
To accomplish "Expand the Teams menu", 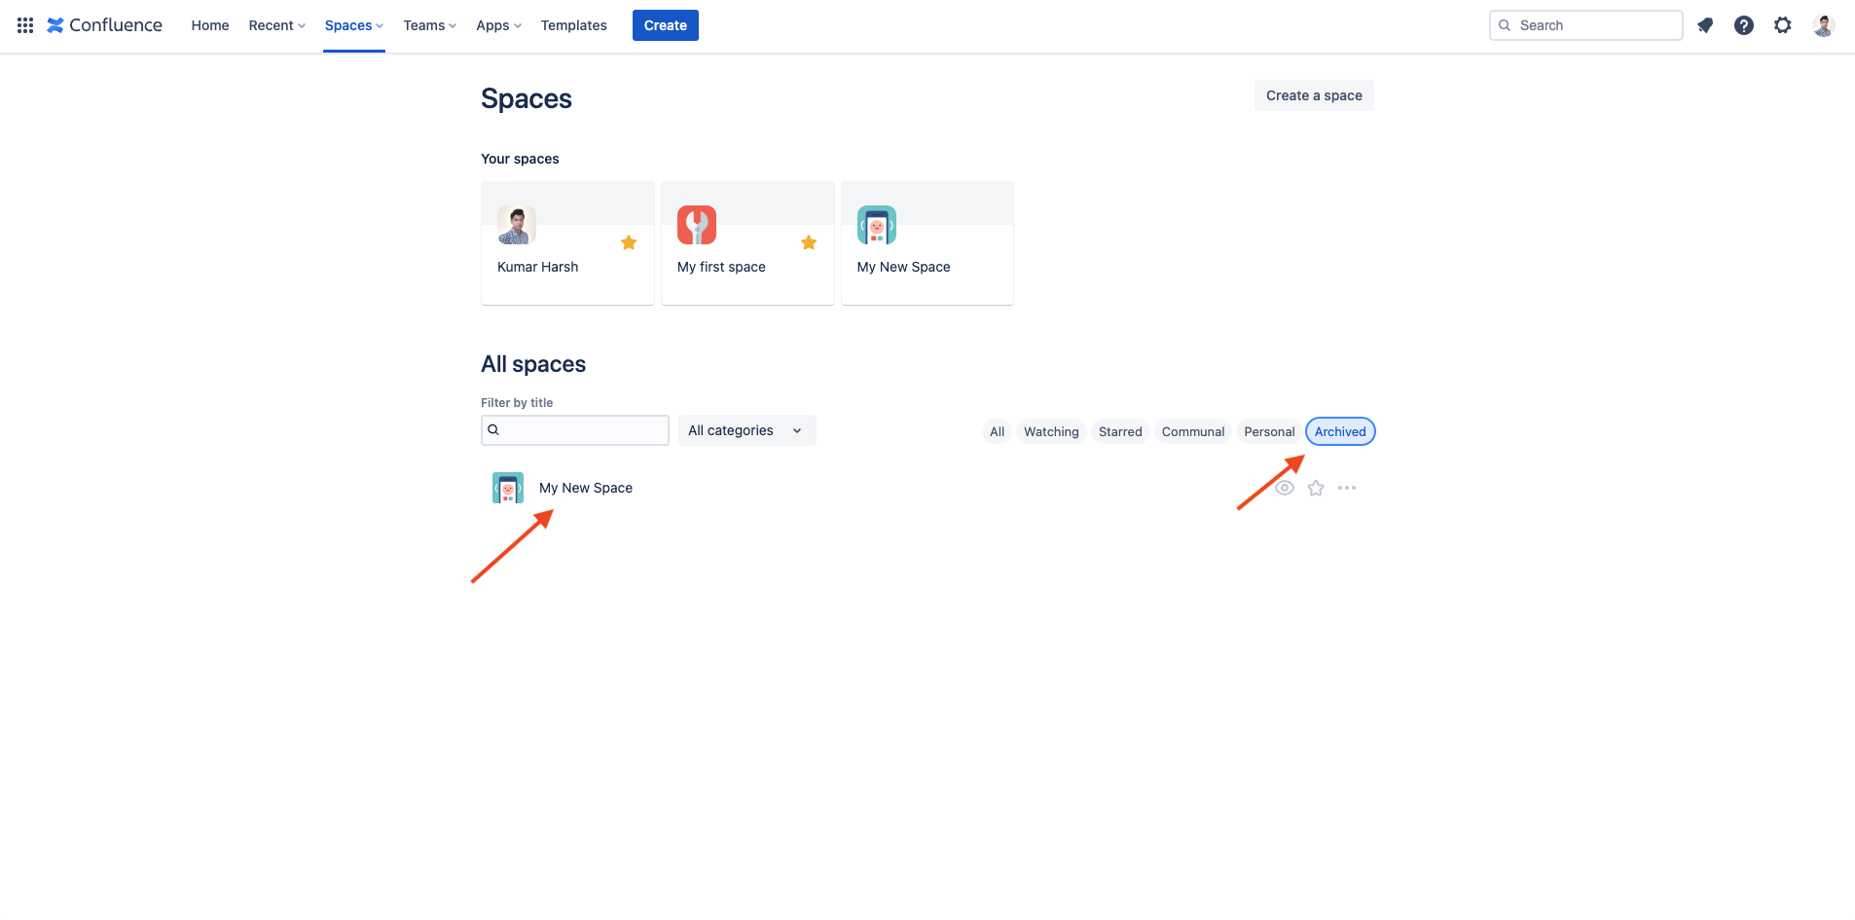I will 429,25.
